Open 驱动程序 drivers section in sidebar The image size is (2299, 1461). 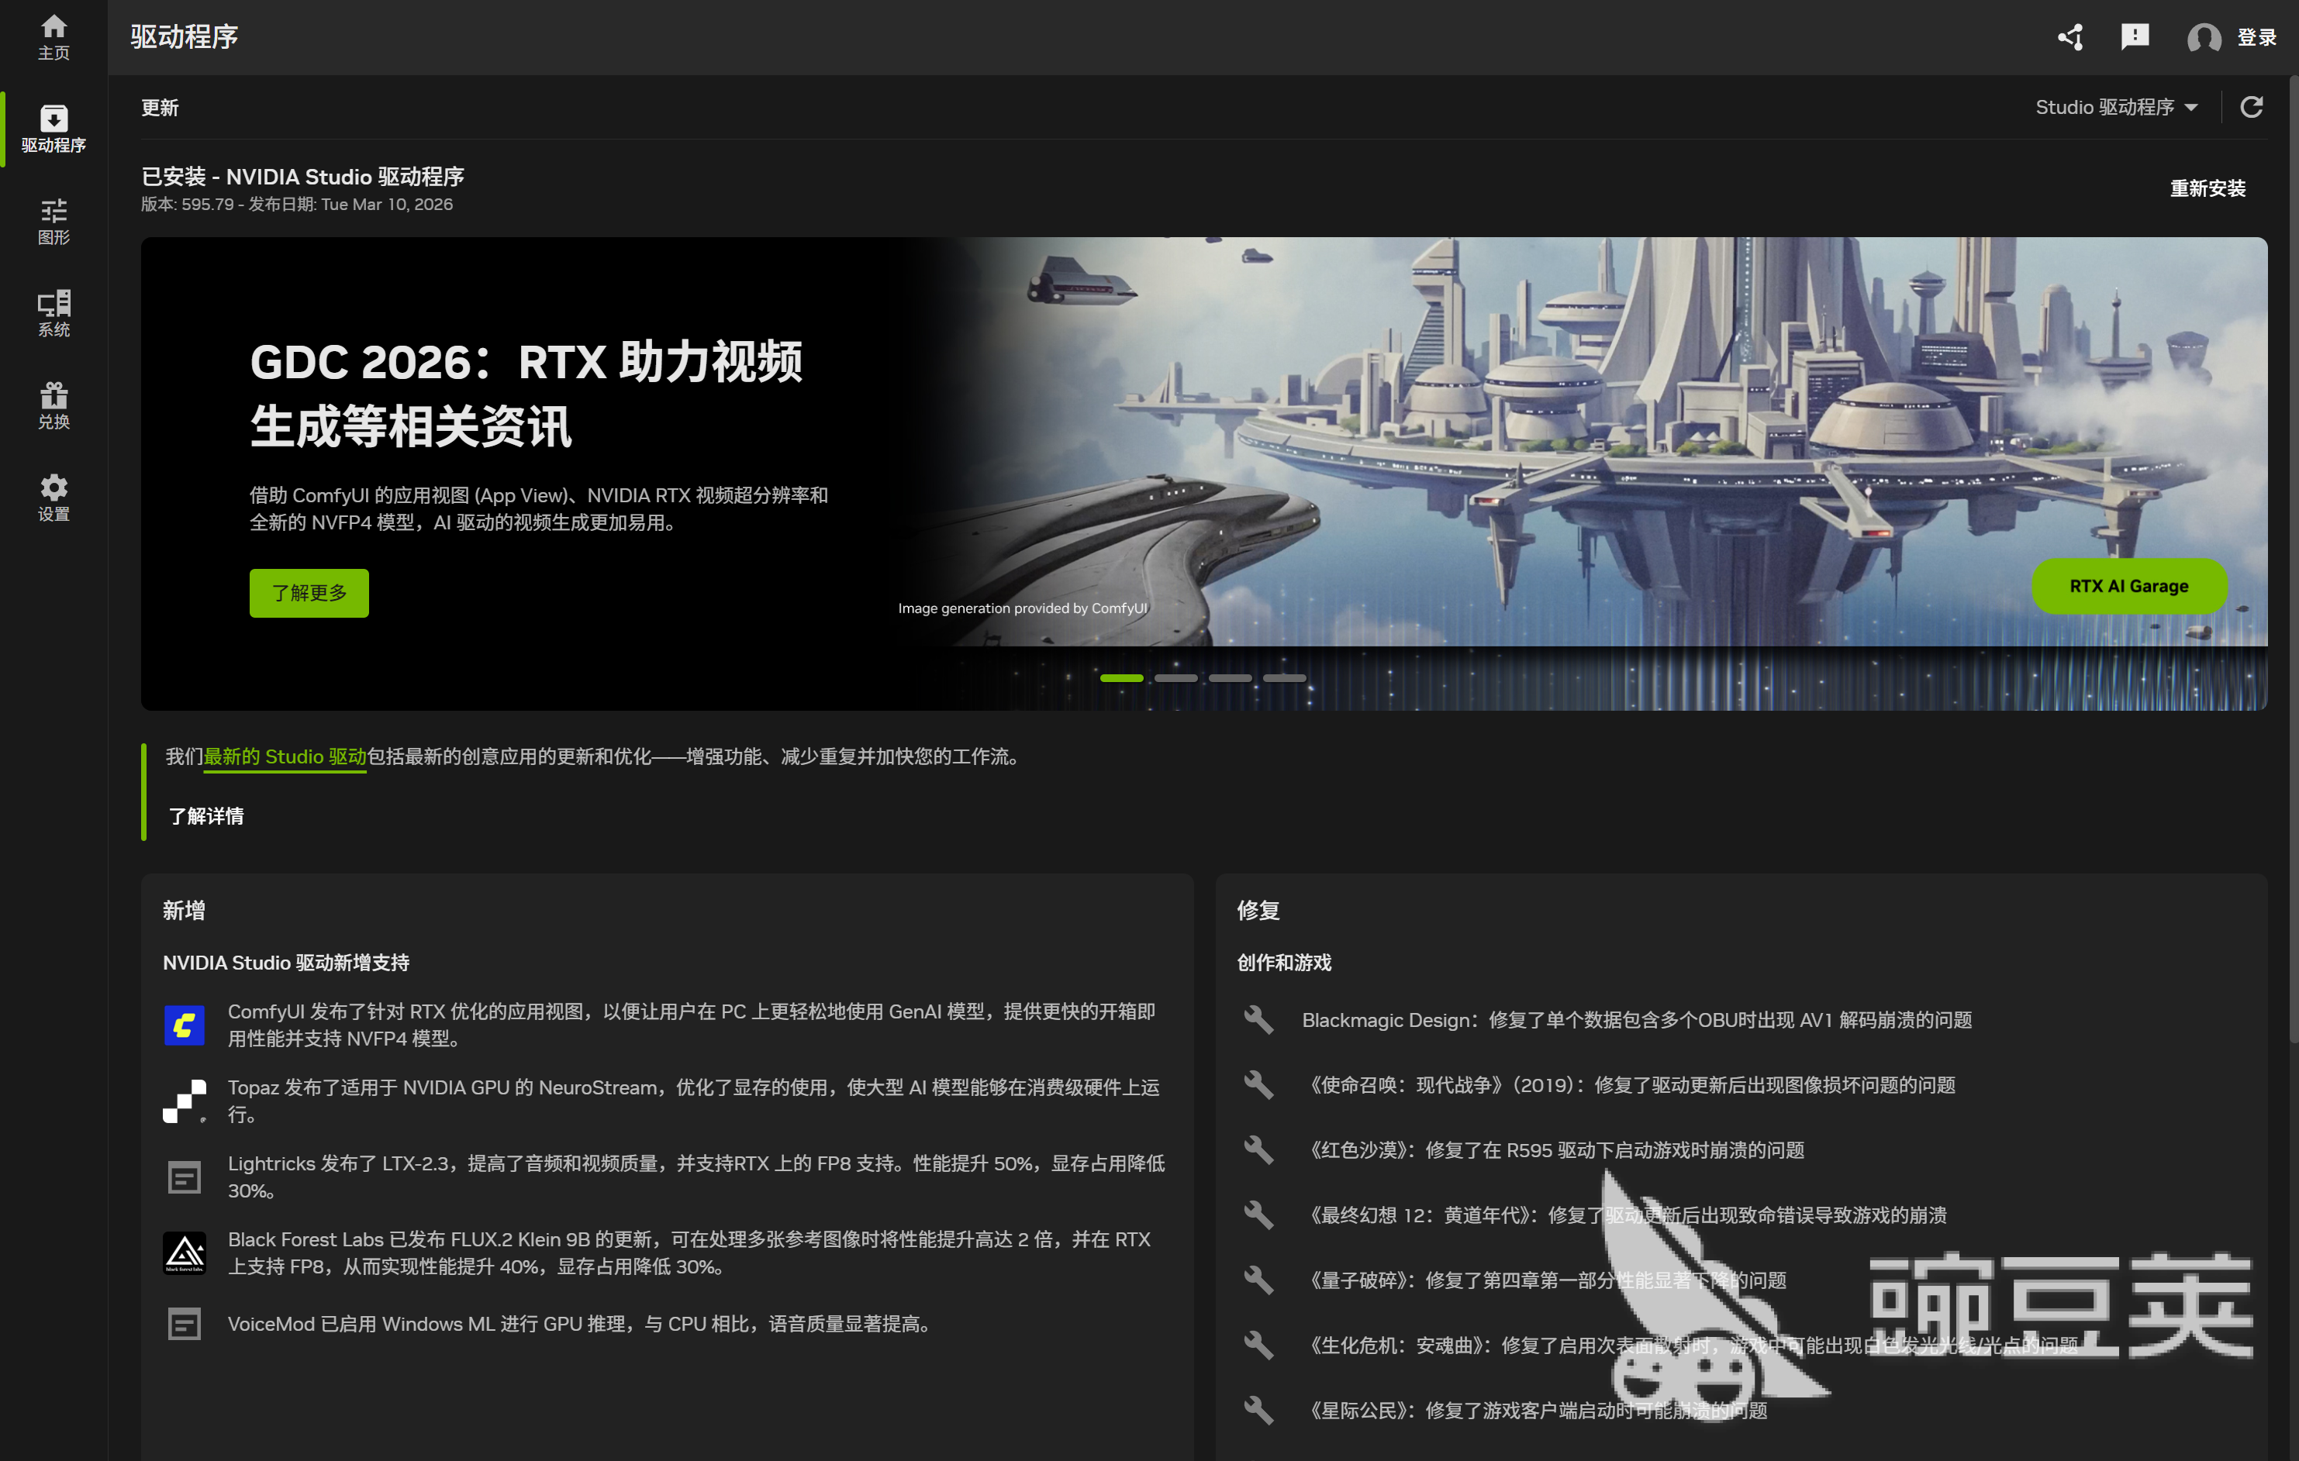tap(54, 129)
